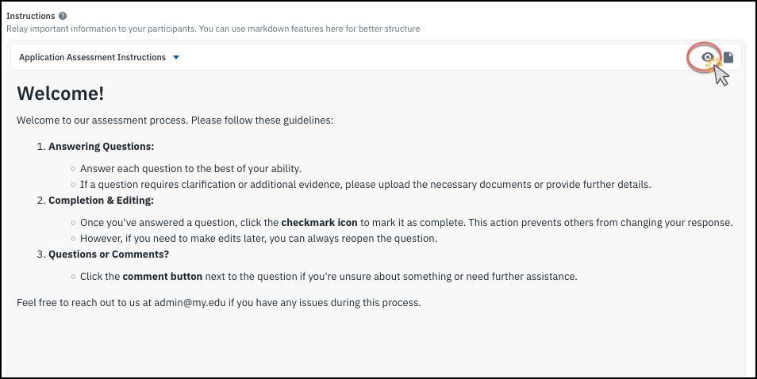Click the Welcome! heading
The width and height of the screenshot is (757, 379).
60,94
